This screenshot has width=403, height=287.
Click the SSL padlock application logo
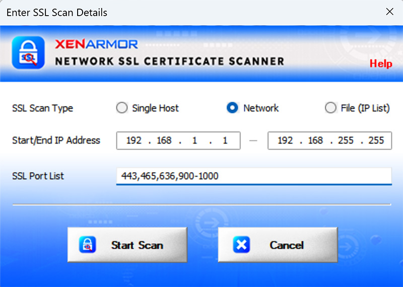pyautogui.click(x=28, y=53)
